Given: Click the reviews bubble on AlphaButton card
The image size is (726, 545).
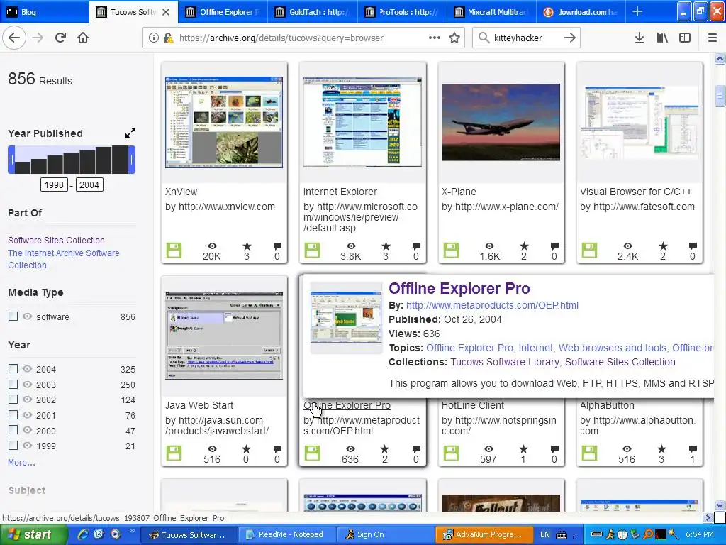Looking at the screenshot, I should [x=693, y=448].
